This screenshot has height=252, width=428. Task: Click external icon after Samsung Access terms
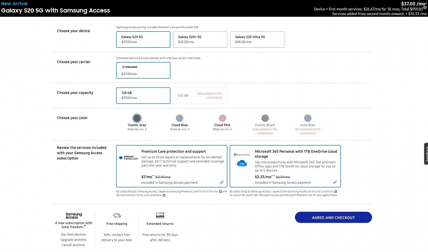point(336,191)
